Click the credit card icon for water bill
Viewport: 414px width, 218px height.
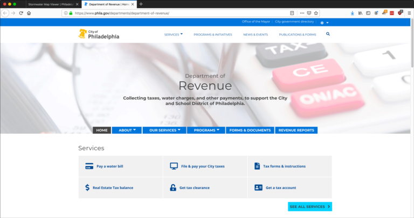point(89,166)
